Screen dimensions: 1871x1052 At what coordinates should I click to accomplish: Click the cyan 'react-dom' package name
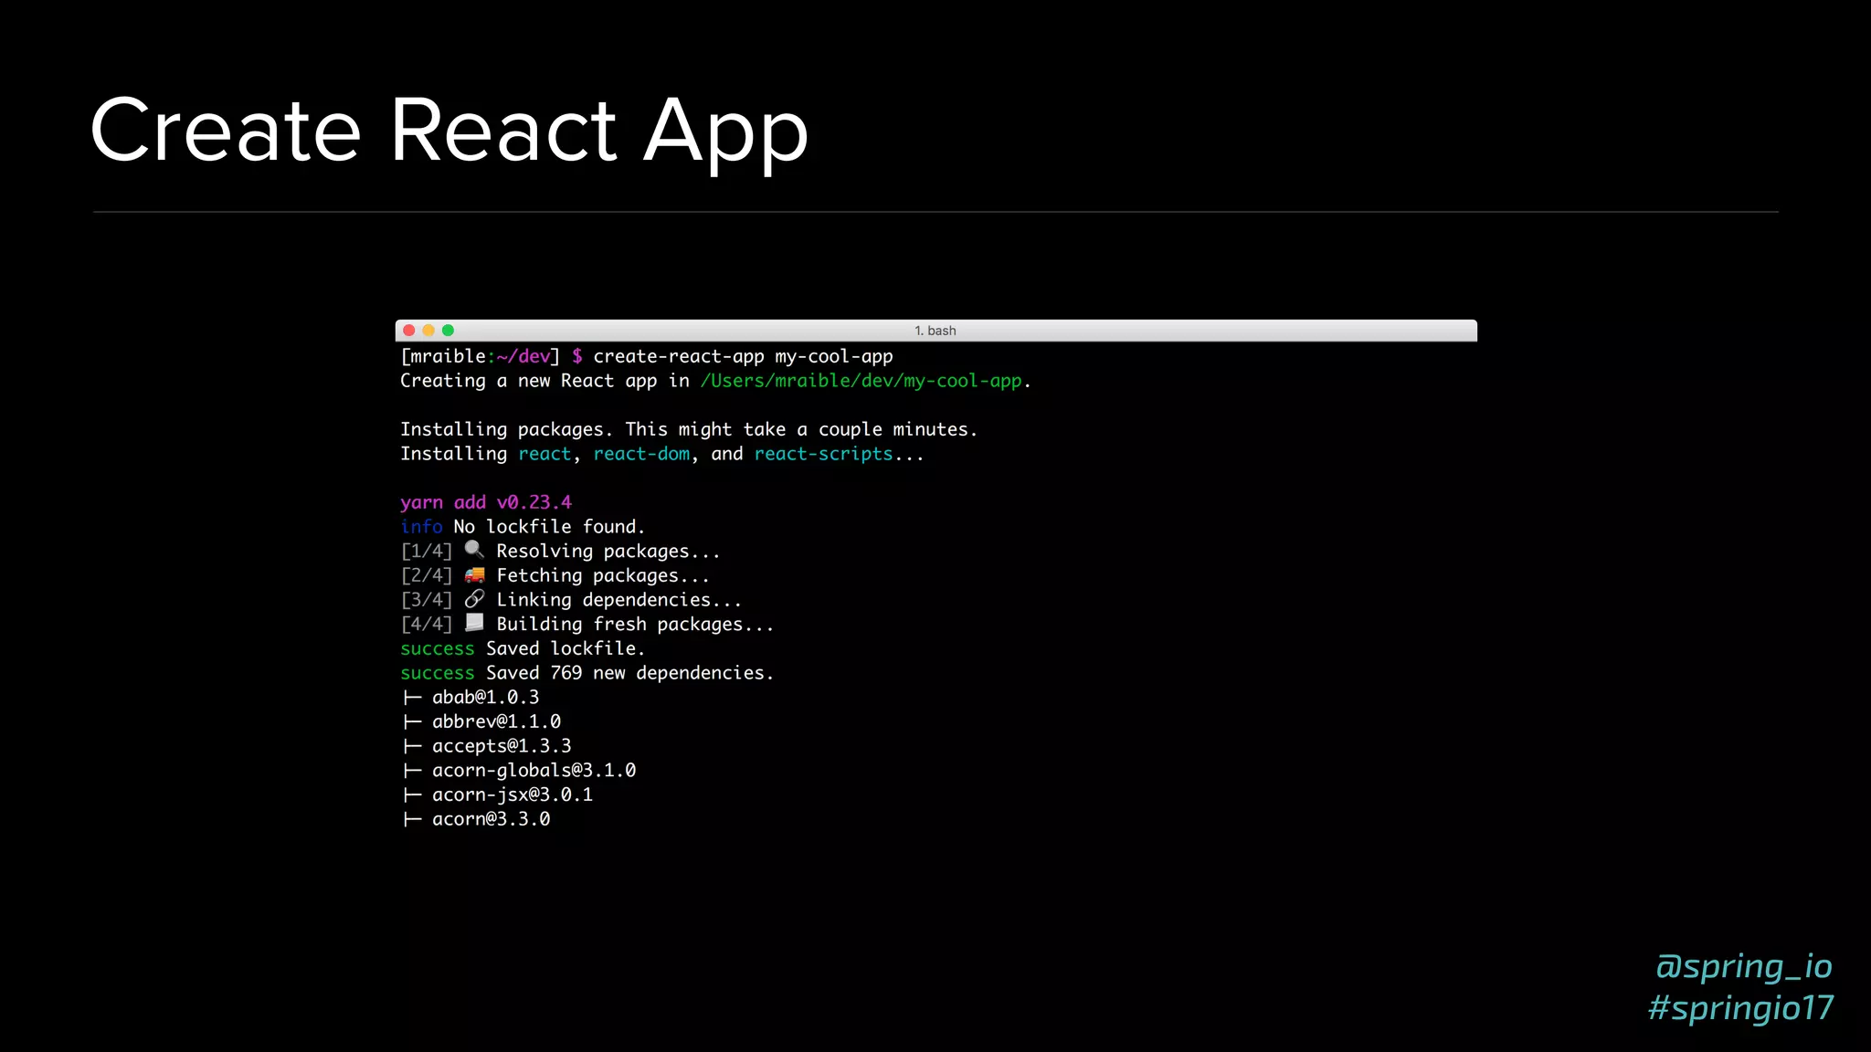[x=641, y=454]
